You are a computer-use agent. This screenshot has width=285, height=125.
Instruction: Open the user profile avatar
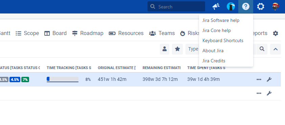[x=276, y=7]
